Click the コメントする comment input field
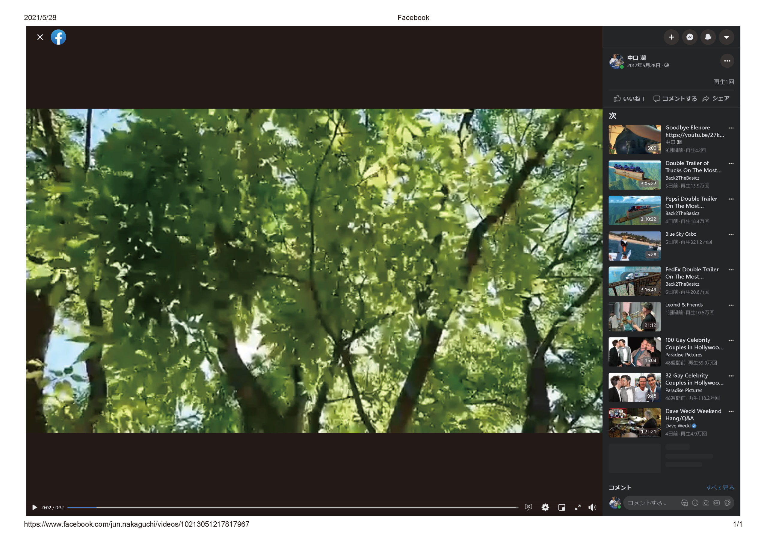 coord(648,502)
